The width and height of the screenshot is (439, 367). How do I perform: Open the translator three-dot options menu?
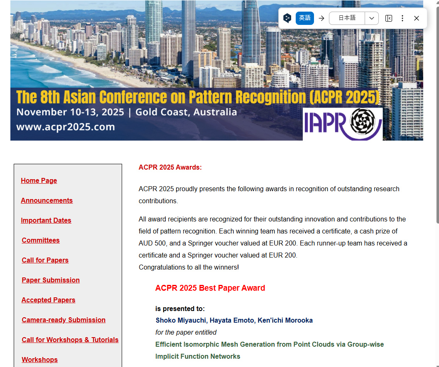(402, 18)
